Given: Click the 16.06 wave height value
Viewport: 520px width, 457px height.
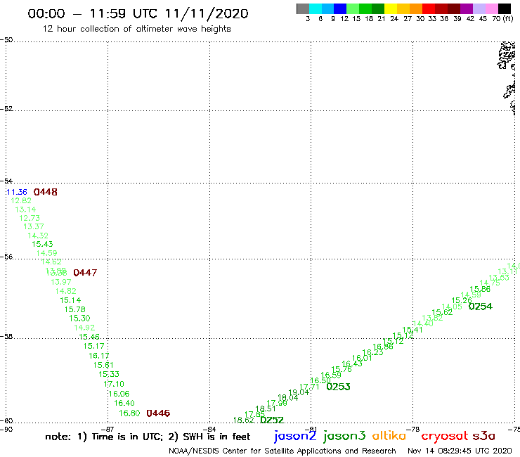Looking at the screenshot, I should tap(119, 394).
